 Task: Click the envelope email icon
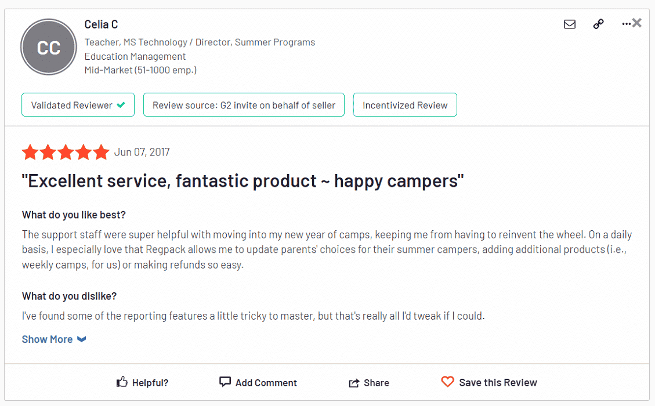click(x=570, y=24)
